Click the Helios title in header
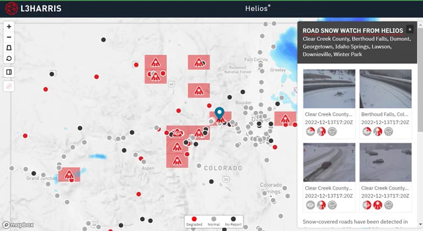The width and height of the screenshot is (423, 231). 258,8
